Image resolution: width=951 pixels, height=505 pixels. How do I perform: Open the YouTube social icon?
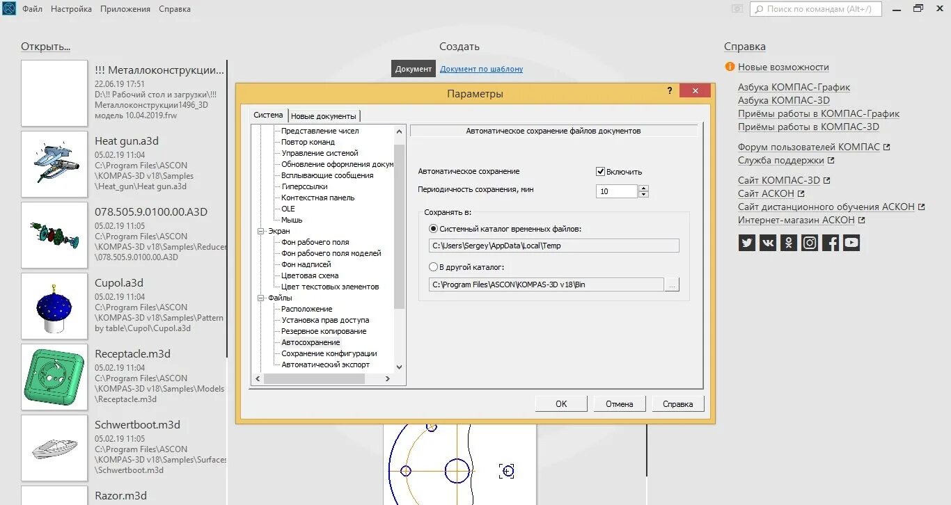tap(851, 243)
